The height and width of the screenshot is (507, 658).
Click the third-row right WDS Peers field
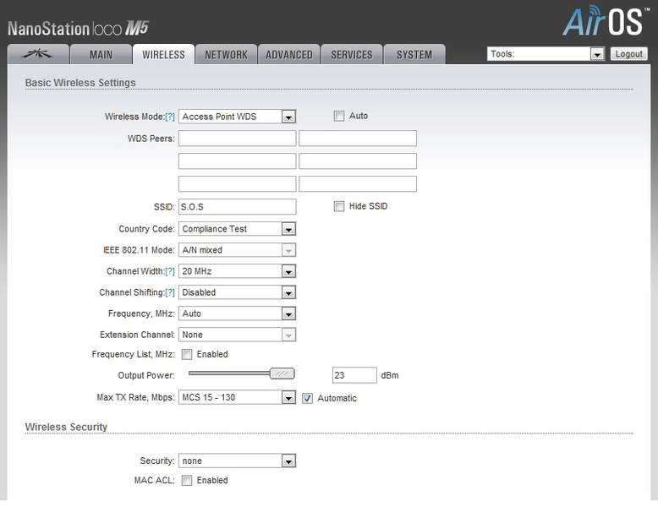[x=358, y=184]
